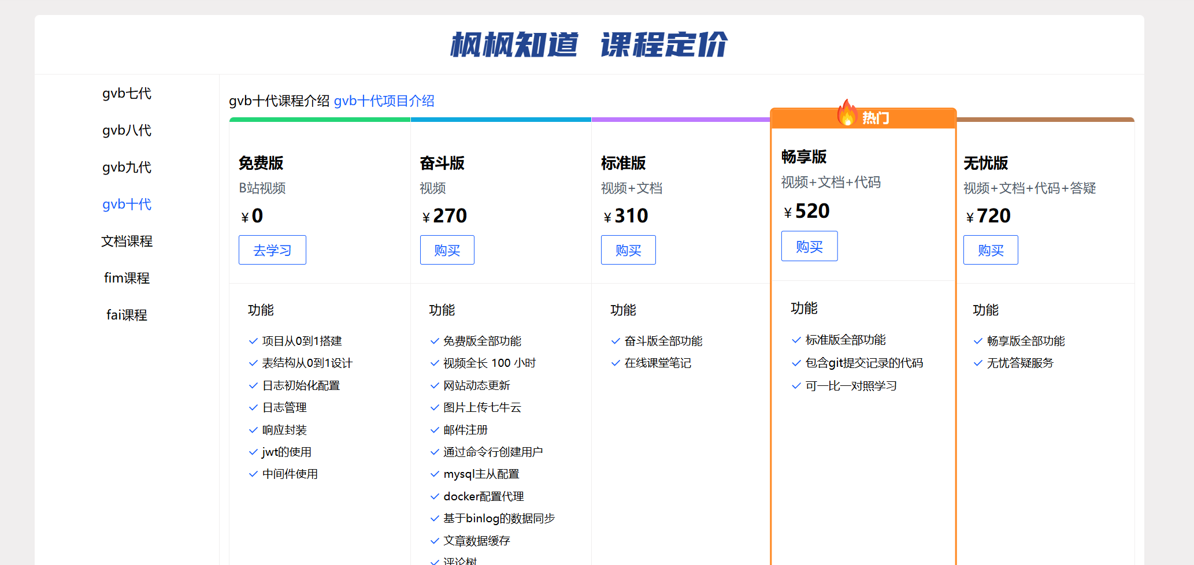
Task: Open the gvb十代项目介绍 link
Action: (384, 101)
